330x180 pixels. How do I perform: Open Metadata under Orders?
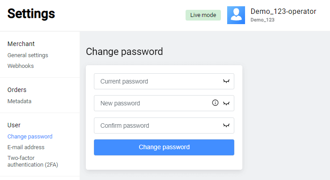click(19, 101)
